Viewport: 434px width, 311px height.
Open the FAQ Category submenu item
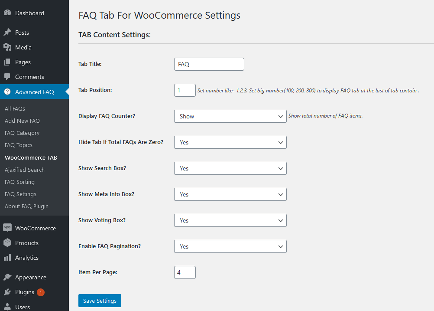pyautogui.click(x=22, y=133)
